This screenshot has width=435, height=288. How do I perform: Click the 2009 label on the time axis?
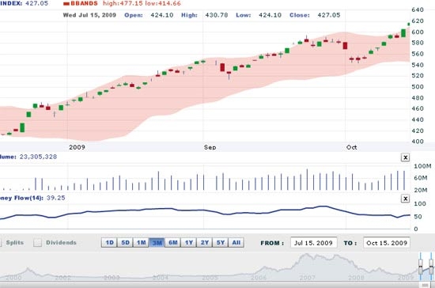(77, 147)
